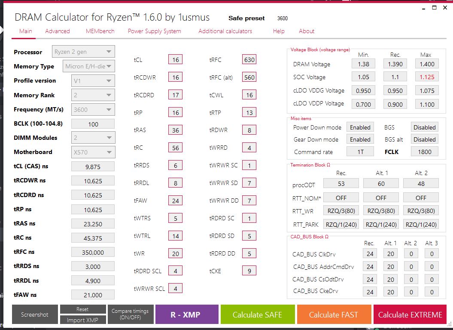453x330 pixels.
Task: Click the BCLK (100-104.8) input field
Action: (x=93, y=124)
